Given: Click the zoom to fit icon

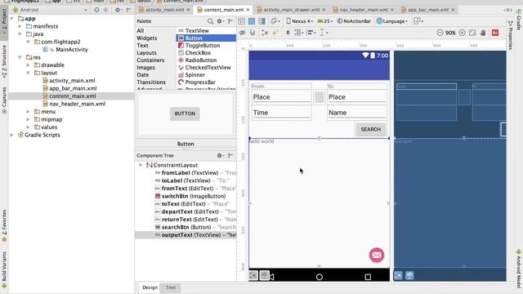Looking at the screenshot, I should coord(472,33).
